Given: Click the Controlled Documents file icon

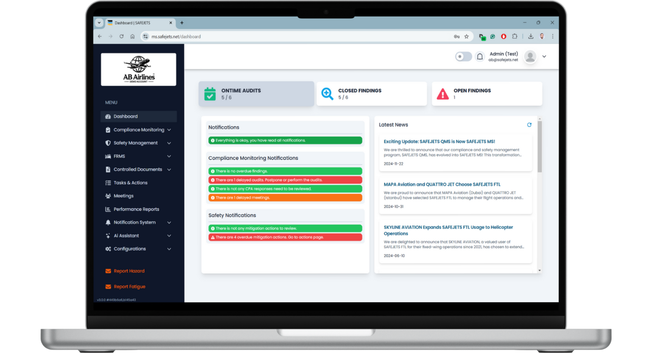Looking at the screenshot, I should tap(108, 170).
